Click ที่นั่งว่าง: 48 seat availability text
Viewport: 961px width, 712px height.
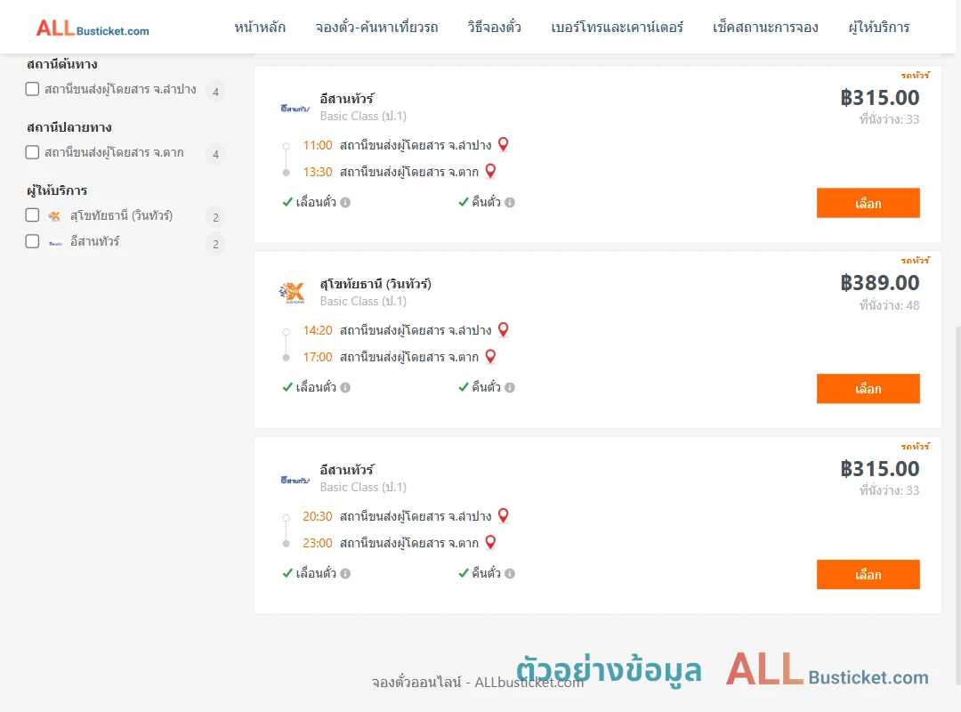[889, 304]
